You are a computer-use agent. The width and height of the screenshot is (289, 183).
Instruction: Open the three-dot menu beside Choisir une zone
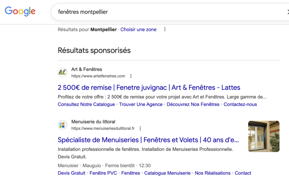(165, 29)
